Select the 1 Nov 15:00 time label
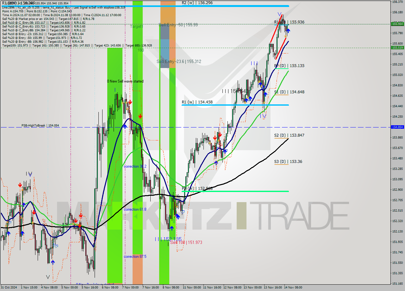Image resolution: width=405 pixels, height=291 pixels. pos(29,288)
